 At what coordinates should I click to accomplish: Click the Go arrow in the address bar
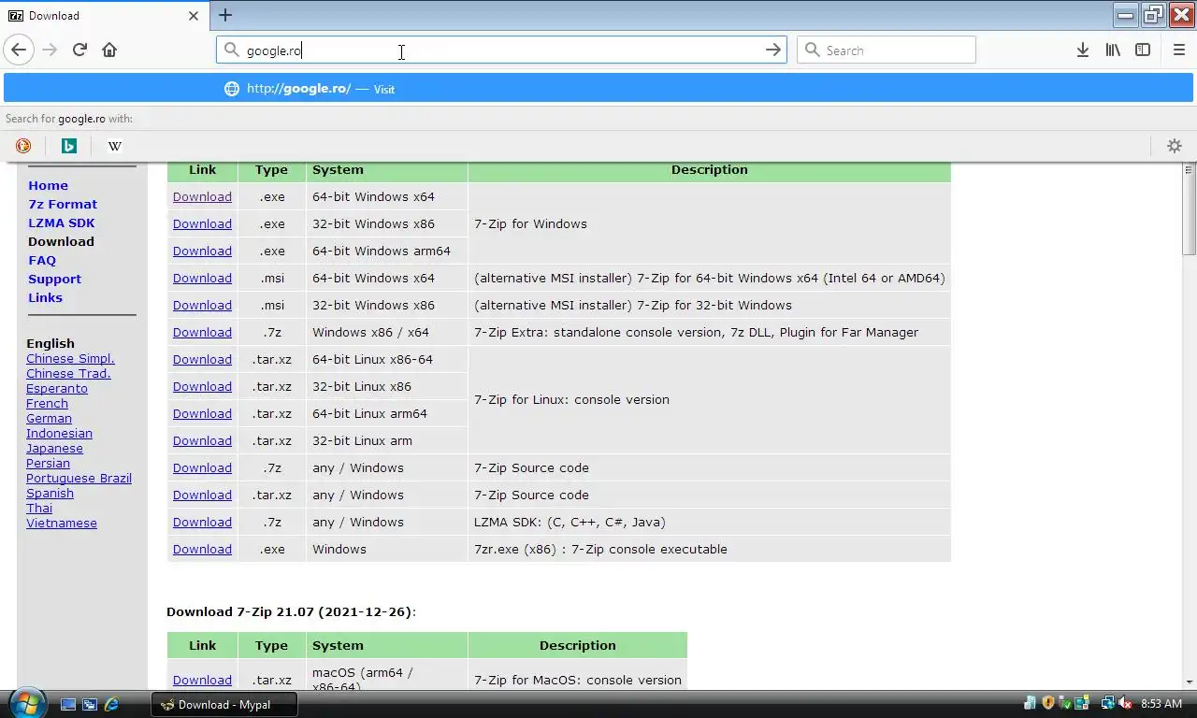tap(772, 50)
